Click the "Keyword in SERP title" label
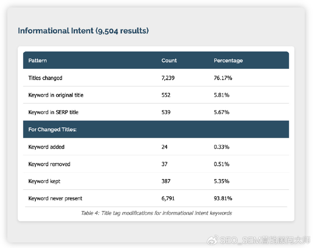This screenshot has height=248, width=313. coord(53,112)
